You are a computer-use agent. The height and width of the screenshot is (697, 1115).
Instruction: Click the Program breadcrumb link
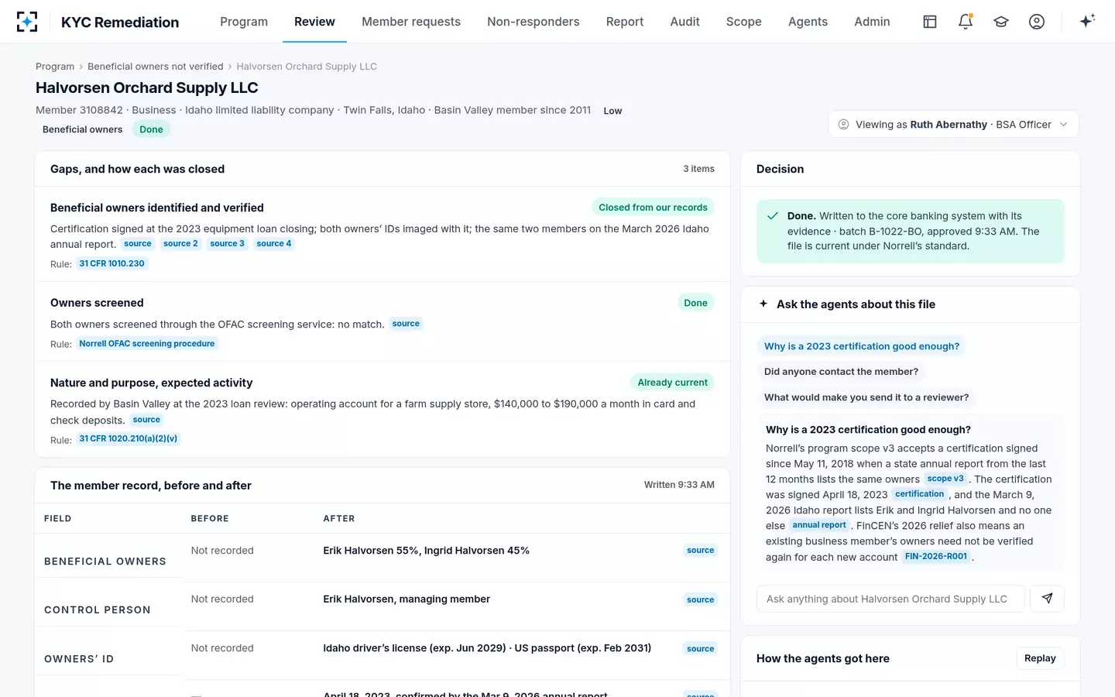coord(55,67)
